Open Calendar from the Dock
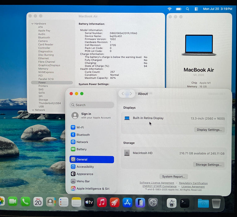Screen dimensions: 237x217 click(38, 202)
